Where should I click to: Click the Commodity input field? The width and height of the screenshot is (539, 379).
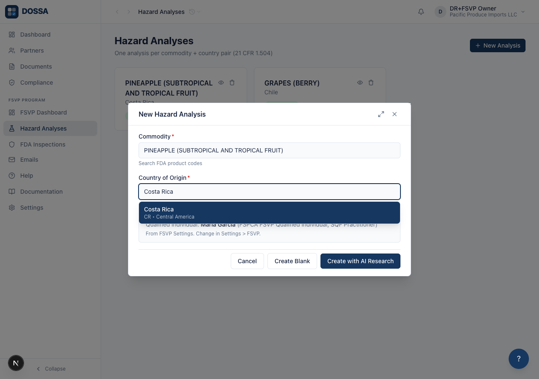269,150
